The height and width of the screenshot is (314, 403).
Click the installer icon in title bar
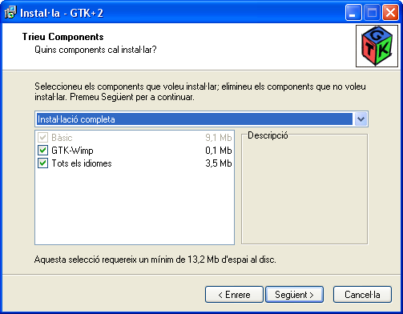coord(10,13)
